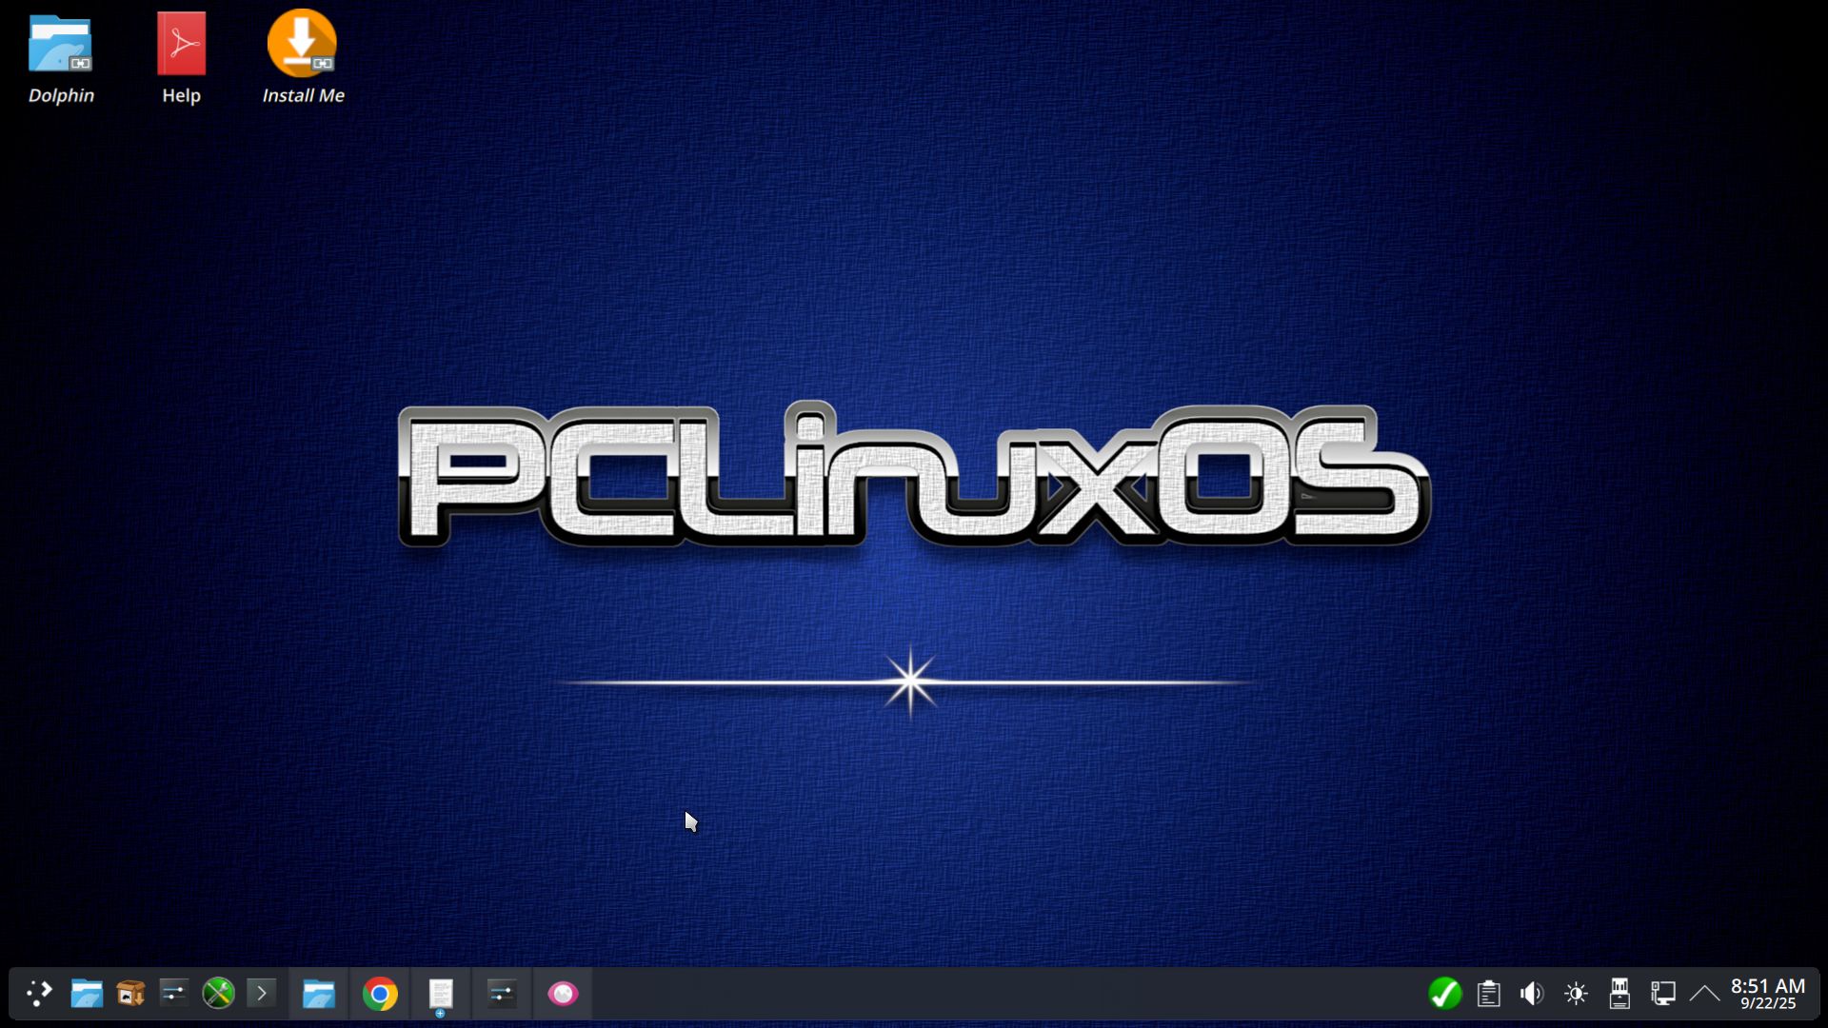Screen dimensions: 1828x1028
Task: Open the removable USB devices applet
Action: 1619,994
